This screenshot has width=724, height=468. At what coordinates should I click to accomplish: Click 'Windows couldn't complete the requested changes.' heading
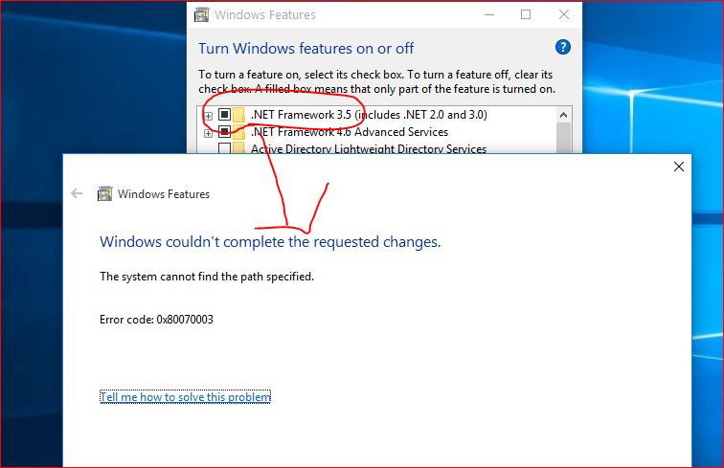pos(270,242)
